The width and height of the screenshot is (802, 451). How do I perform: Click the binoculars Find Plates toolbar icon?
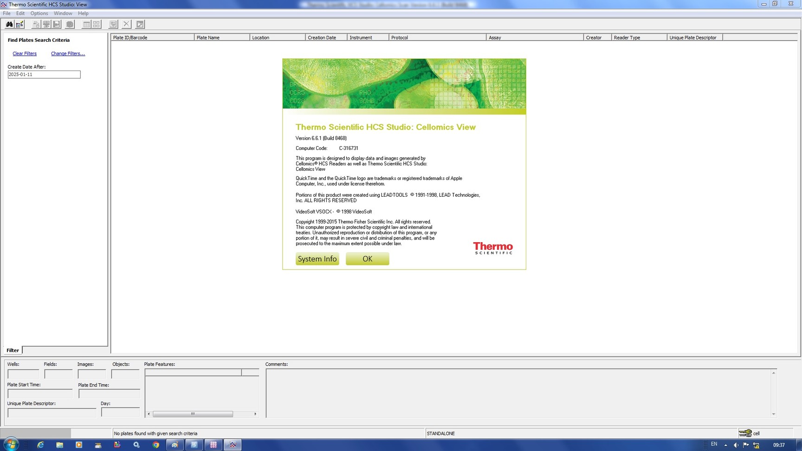pyautogui.click(x=9, y=24)
